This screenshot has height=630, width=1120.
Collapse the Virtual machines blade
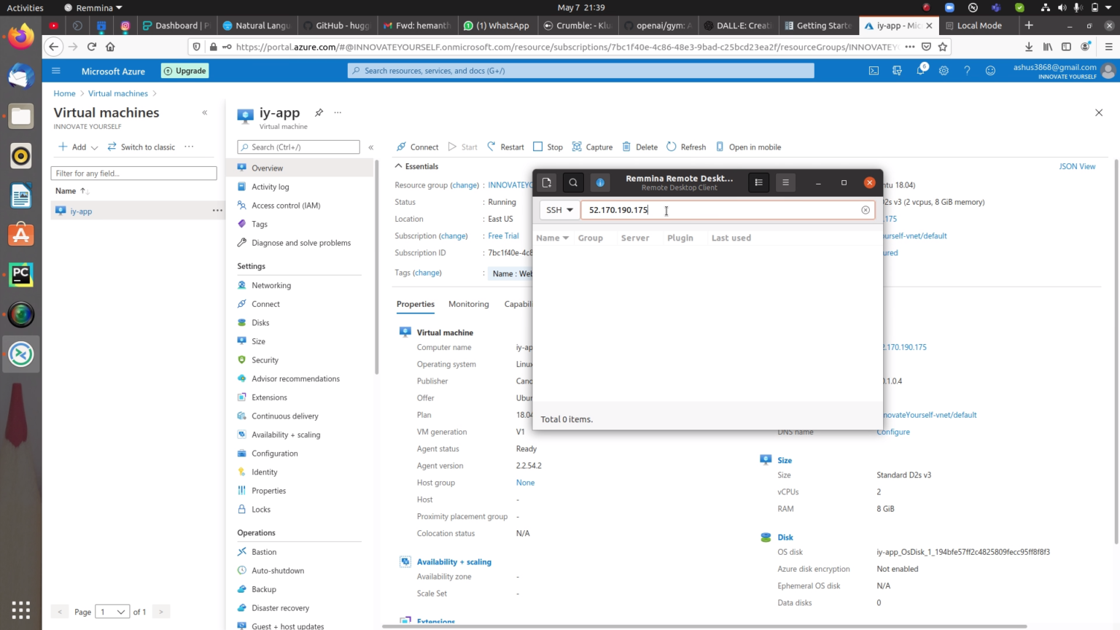(x=205, y=112)
